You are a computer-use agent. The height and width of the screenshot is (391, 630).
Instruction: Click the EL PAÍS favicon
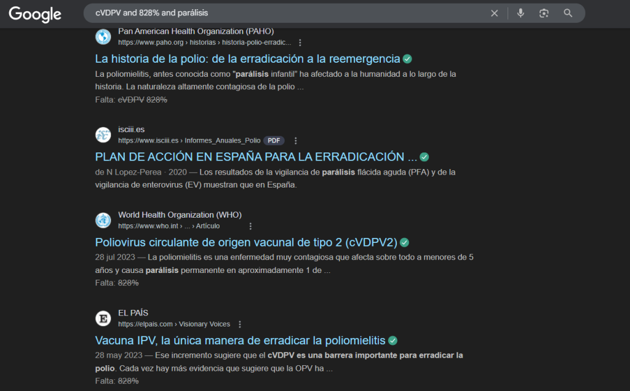(x=103, y=318)
